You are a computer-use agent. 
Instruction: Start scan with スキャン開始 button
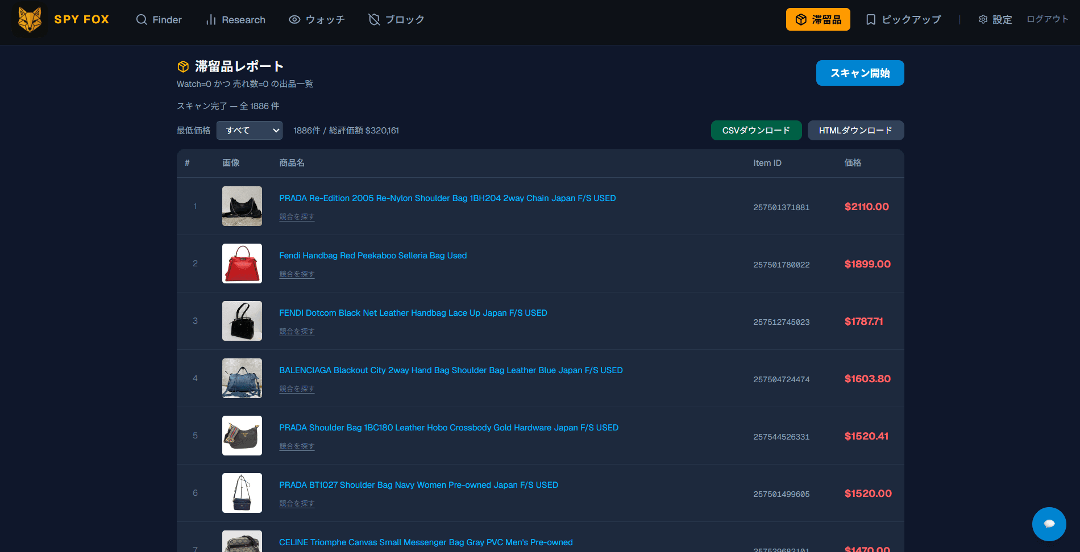[x=860, y=73]
